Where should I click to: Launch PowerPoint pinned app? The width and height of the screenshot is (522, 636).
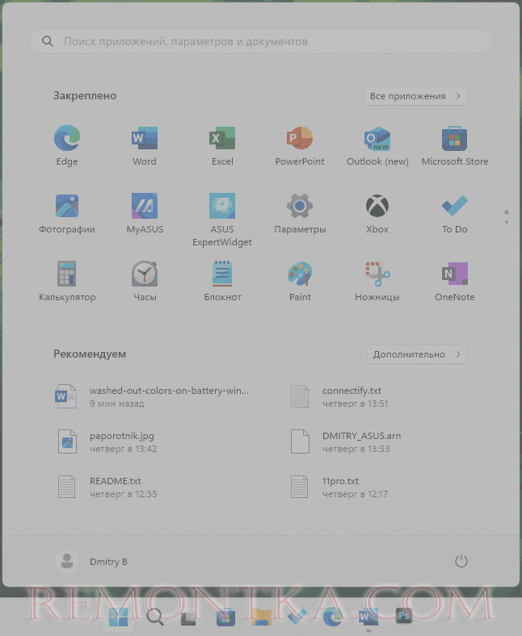coord(300,145)
